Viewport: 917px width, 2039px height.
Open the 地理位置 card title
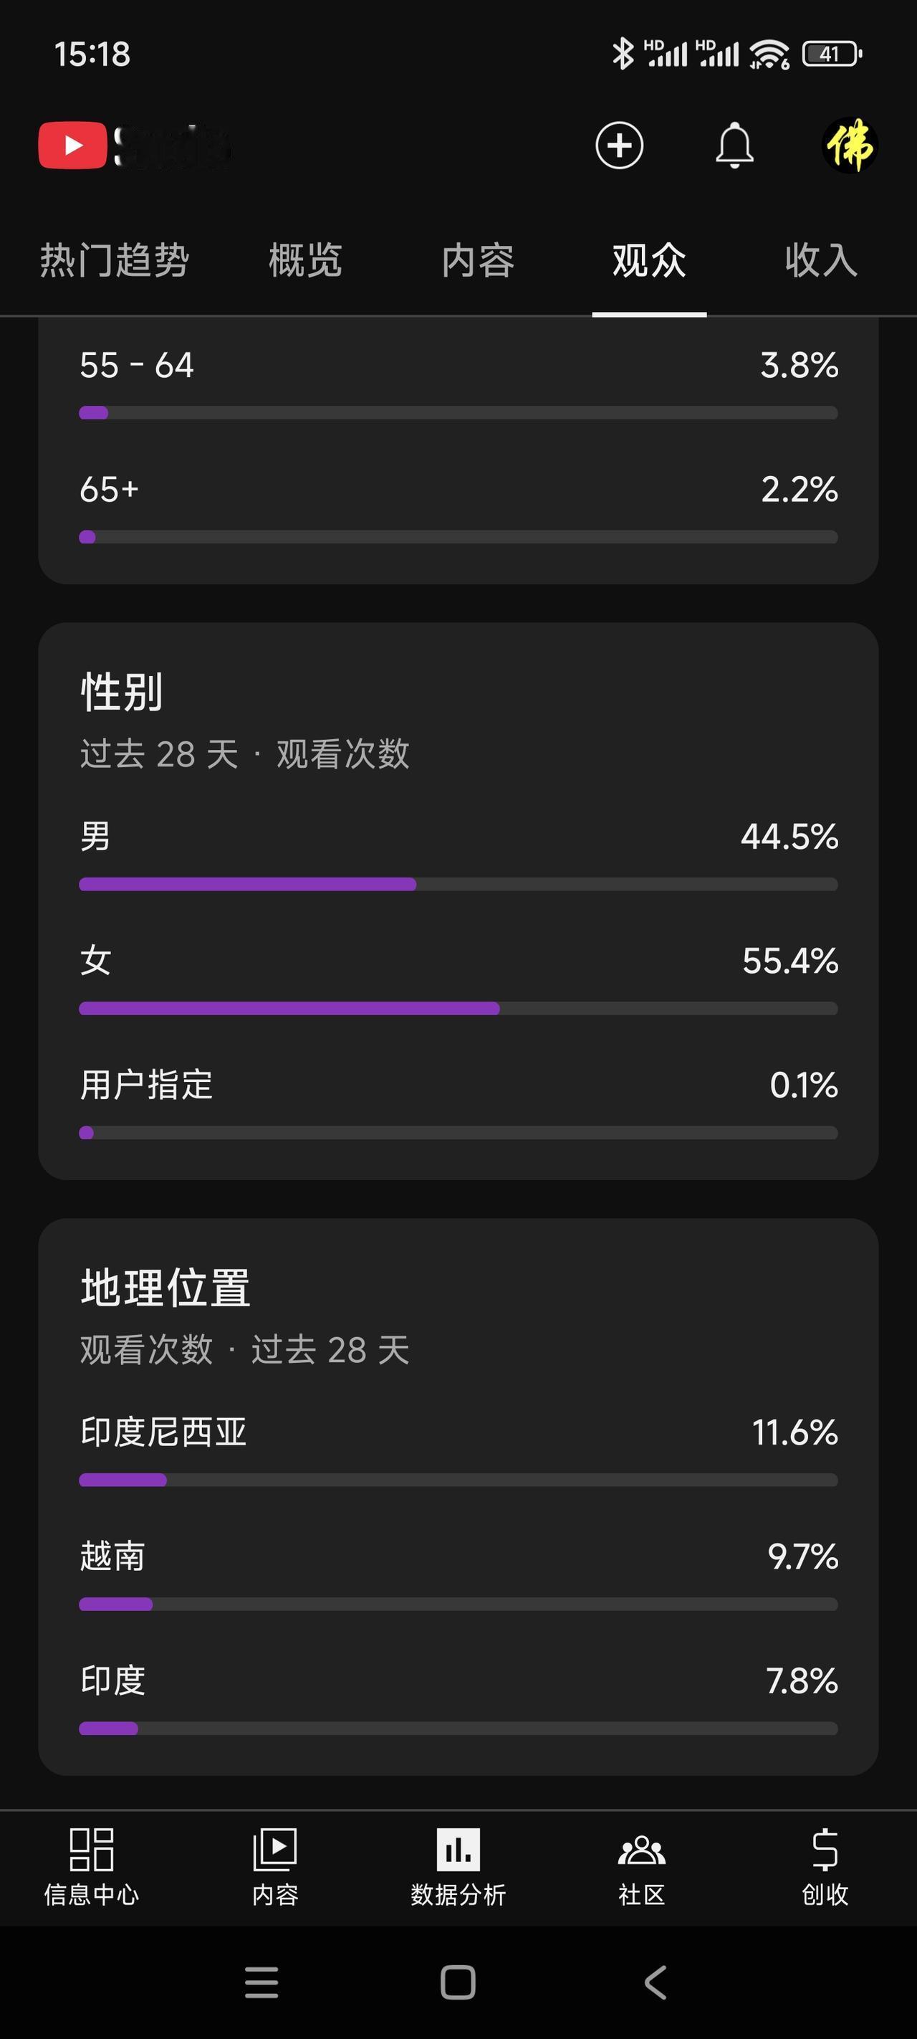pyautogui.click(x=165, y=1288)
